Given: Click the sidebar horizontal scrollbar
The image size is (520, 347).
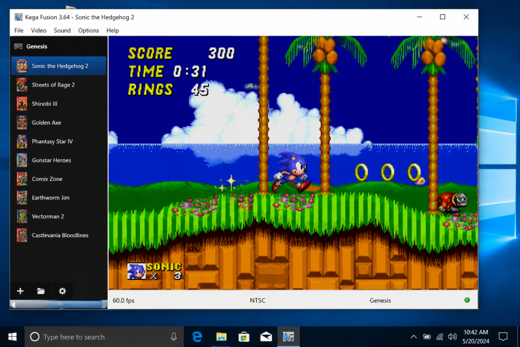Looking at the screenshot, I should pyautogui.click(x=59, y=304).
